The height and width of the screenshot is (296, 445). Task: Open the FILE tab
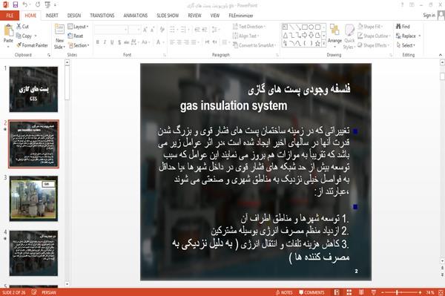10,16
